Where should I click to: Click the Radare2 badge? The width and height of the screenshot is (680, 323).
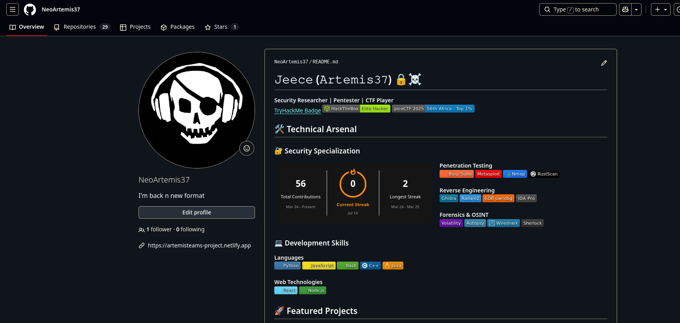(x=470, y=198)
